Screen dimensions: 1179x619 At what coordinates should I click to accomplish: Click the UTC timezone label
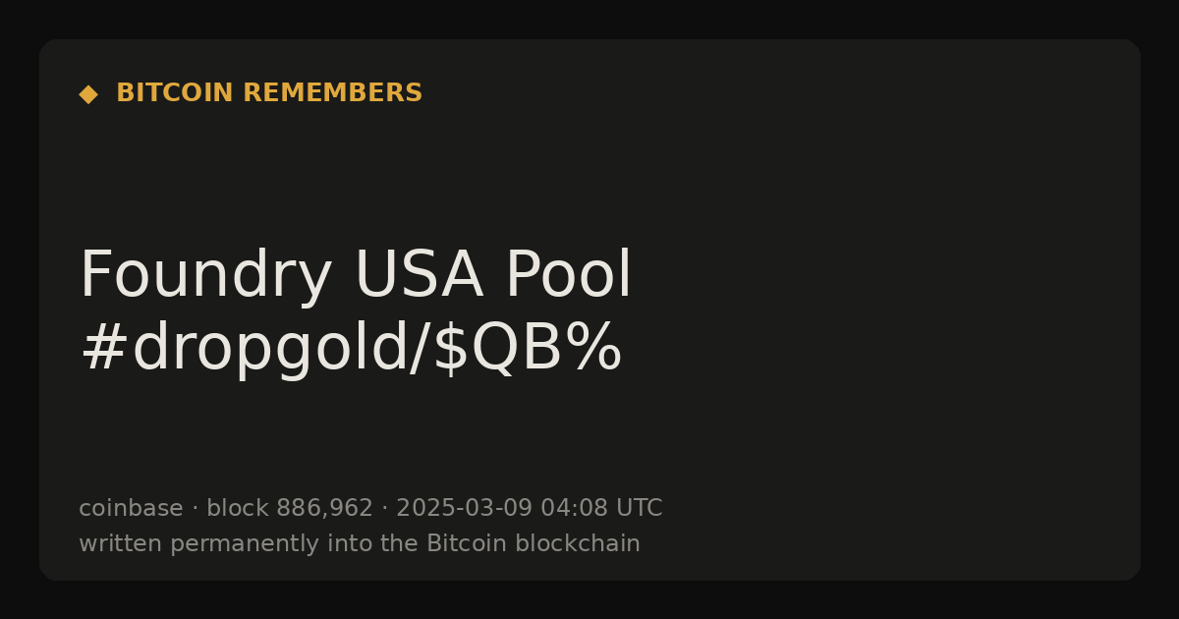pos(639,509)
